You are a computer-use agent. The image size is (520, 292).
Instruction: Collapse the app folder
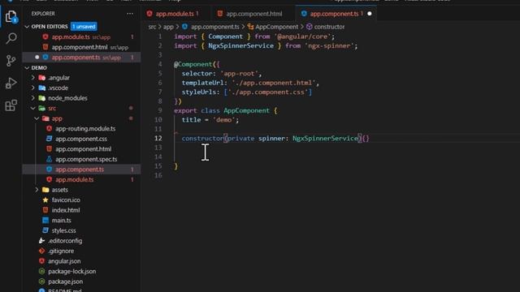pyautogui.click(x=37, y=118)
